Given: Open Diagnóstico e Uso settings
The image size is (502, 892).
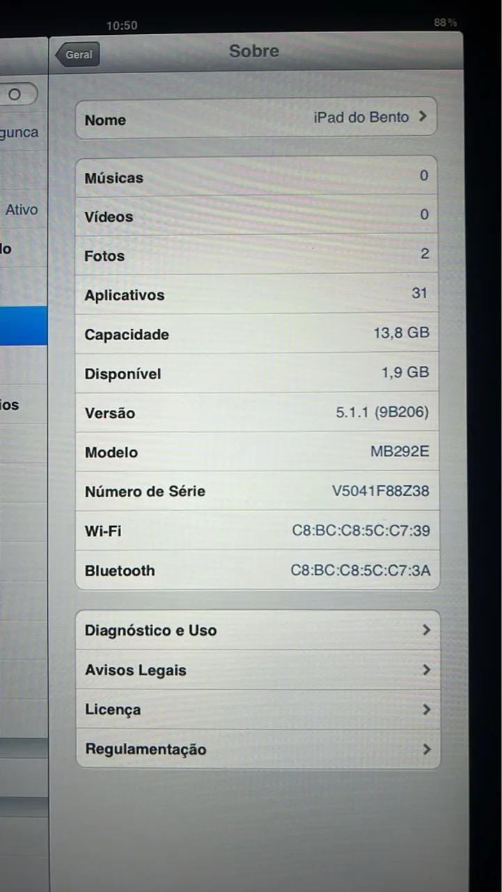Looking at the screenshot, I should 258,630.
